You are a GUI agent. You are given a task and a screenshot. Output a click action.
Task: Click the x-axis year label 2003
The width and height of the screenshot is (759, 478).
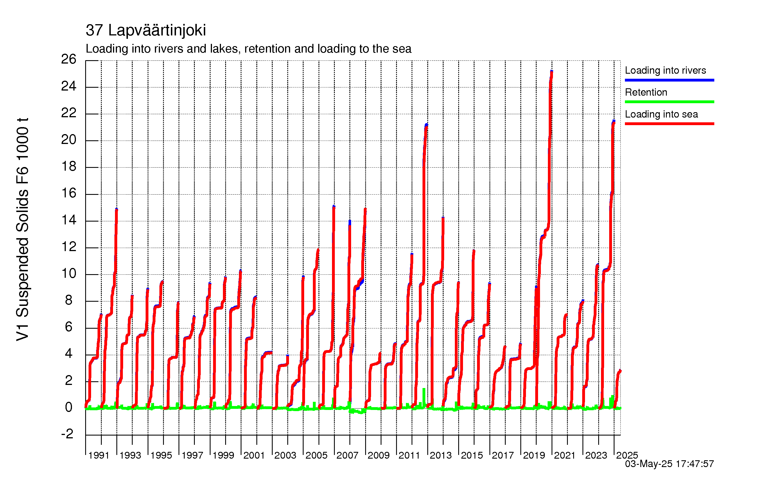point(285,456)
